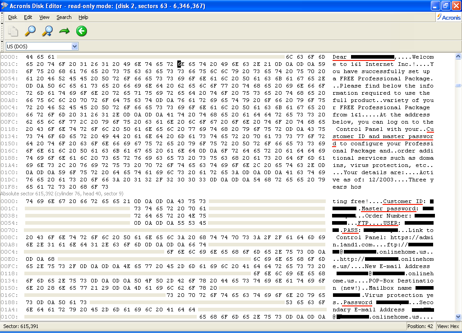Open the Disk menu
462x333 pixels.
click(13, 17)
